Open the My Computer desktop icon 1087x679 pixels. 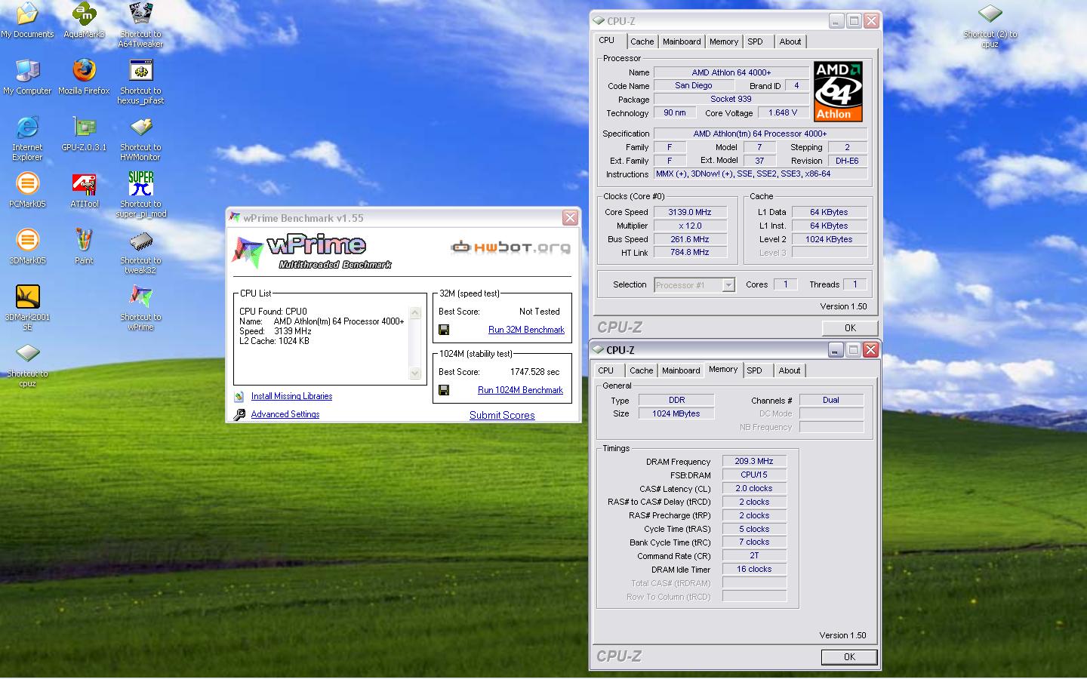(27, 70)
